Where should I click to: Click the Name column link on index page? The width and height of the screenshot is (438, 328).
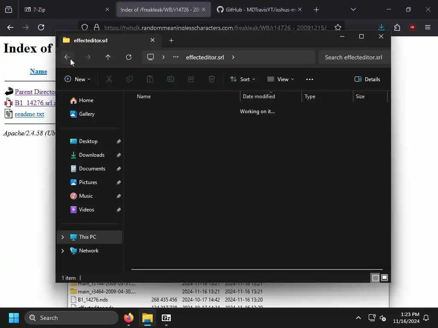pos(38,71)
